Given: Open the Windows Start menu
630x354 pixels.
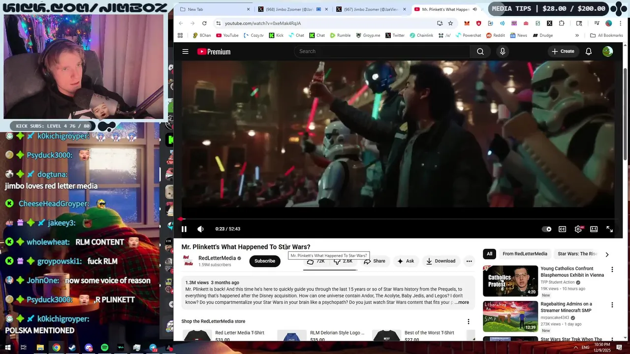Looking at the screenshot, I should (8, 348).
